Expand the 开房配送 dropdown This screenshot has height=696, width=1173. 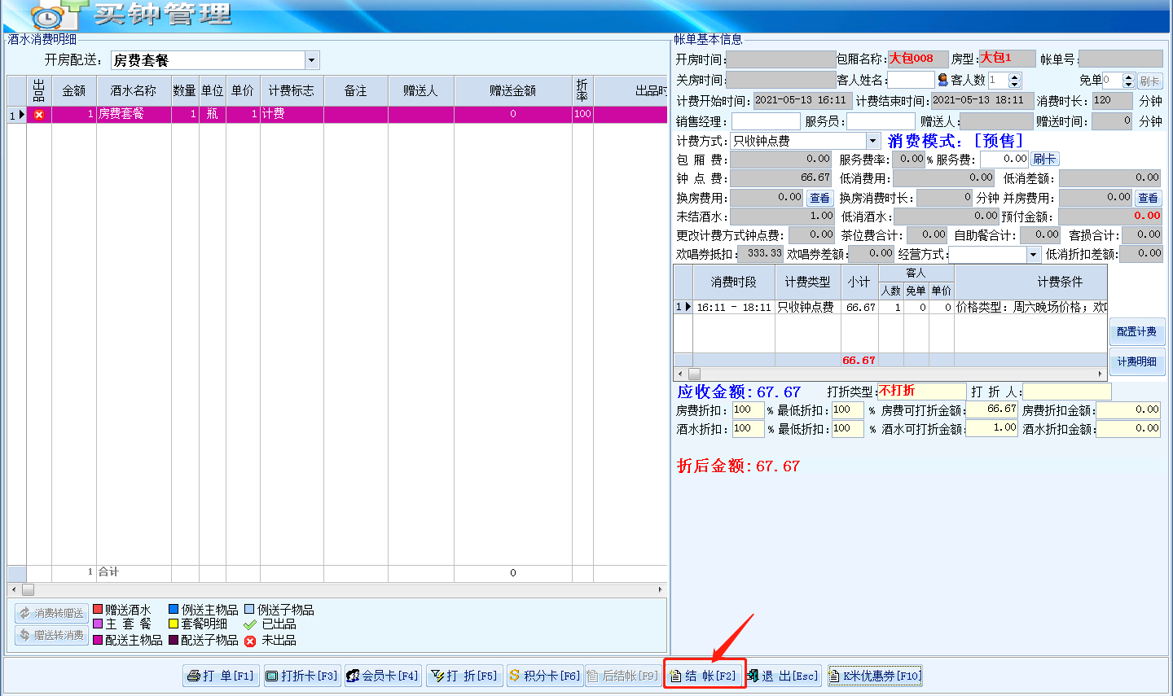click(311, 60)
